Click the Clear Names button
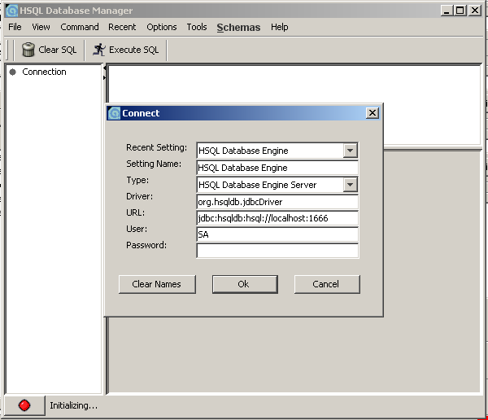Image resolution: width=488 pixels, height=420 pixels. pos(157,284)
